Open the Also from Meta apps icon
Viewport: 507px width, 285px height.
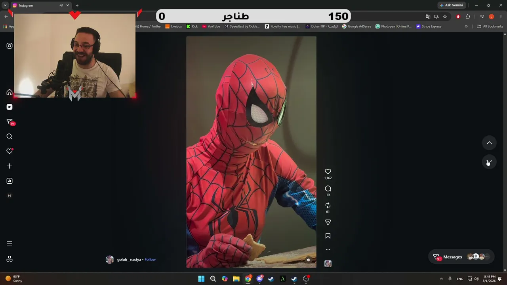pyautogui.click(x=10, y=259)
